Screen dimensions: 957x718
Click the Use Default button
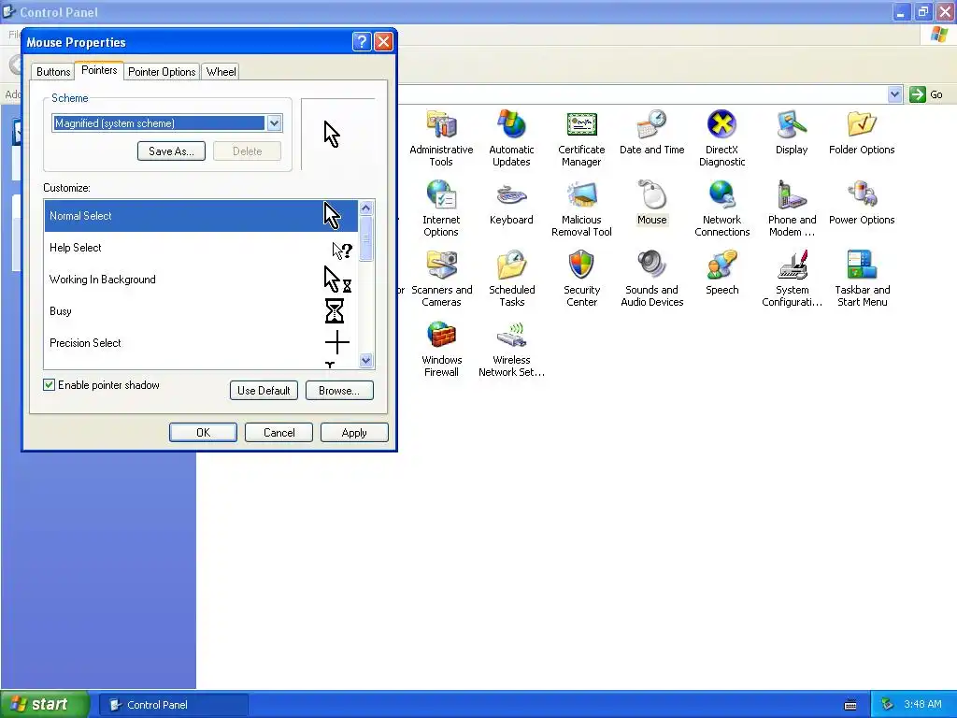[x=264, y=390]
